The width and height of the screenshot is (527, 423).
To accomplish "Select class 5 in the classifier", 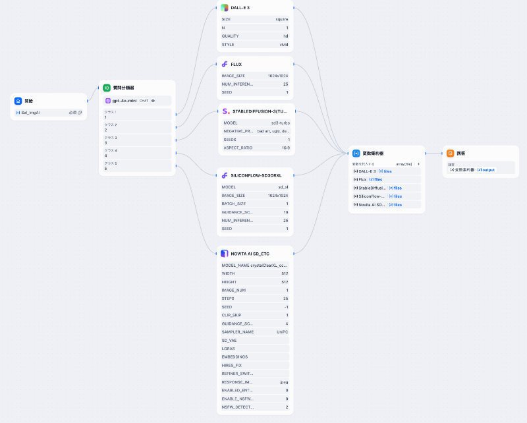I will tap(137, 166).
